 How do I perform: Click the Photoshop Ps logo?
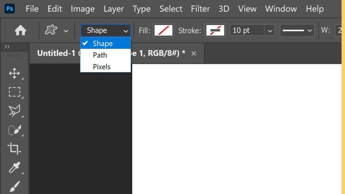[10, 8]
